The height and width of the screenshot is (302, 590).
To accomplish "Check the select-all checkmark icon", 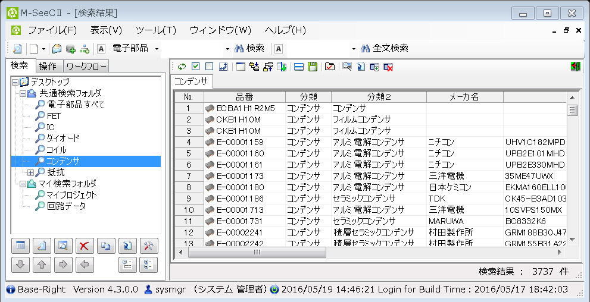I will (195, 67).
